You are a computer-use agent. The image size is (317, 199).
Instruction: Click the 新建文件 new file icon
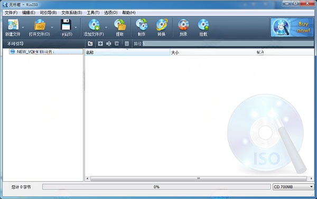coord(13,25)
